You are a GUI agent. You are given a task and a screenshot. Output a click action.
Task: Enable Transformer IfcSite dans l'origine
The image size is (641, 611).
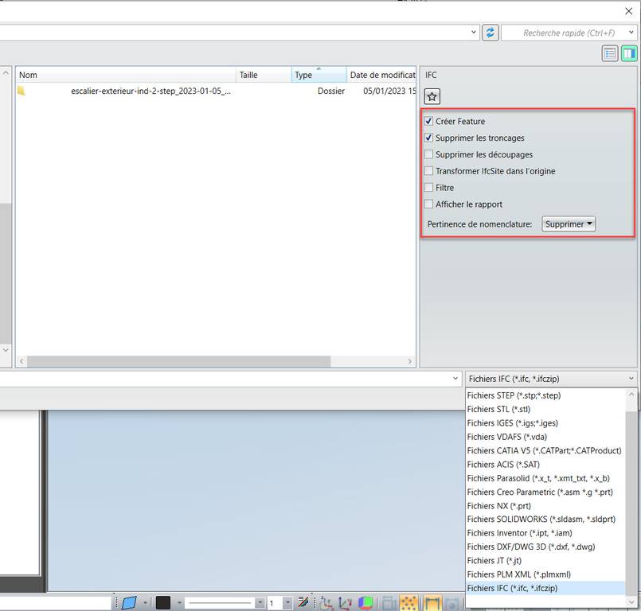[x=428, y=171]
